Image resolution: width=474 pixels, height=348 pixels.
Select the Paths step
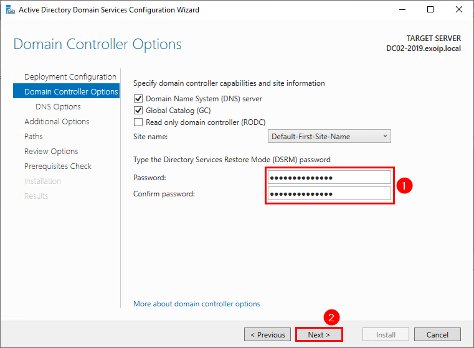33,136
